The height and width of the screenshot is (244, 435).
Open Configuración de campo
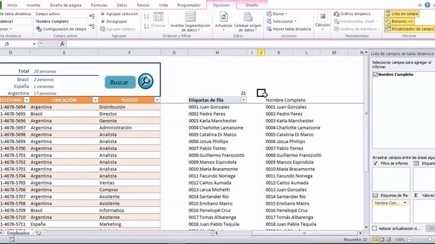coord(61,28)
